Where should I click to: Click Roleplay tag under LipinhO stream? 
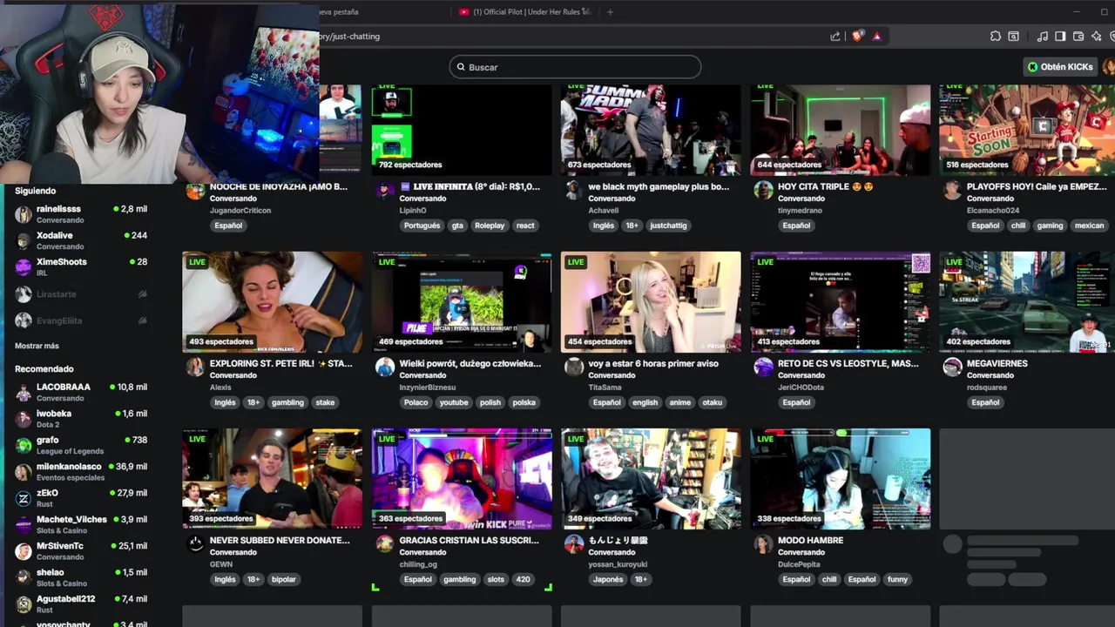pos(490,226)
